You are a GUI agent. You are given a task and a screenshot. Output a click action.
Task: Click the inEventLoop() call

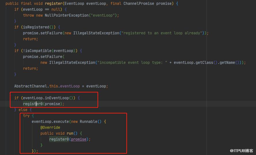click(59, 98)
